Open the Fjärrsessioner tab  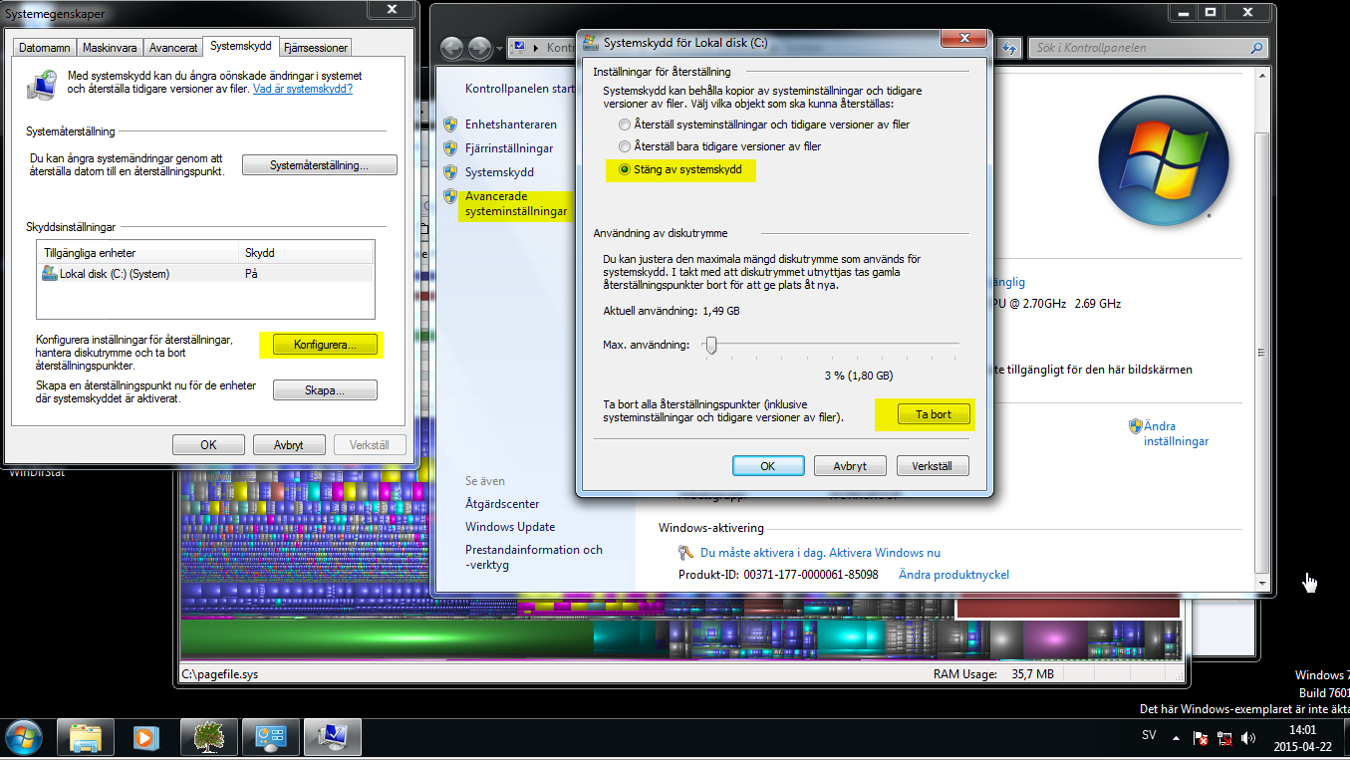(x=315, y=48)
